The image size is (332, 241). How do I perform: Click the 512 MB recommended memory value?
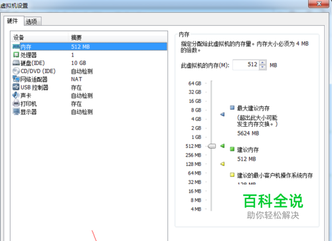point(246,159)
